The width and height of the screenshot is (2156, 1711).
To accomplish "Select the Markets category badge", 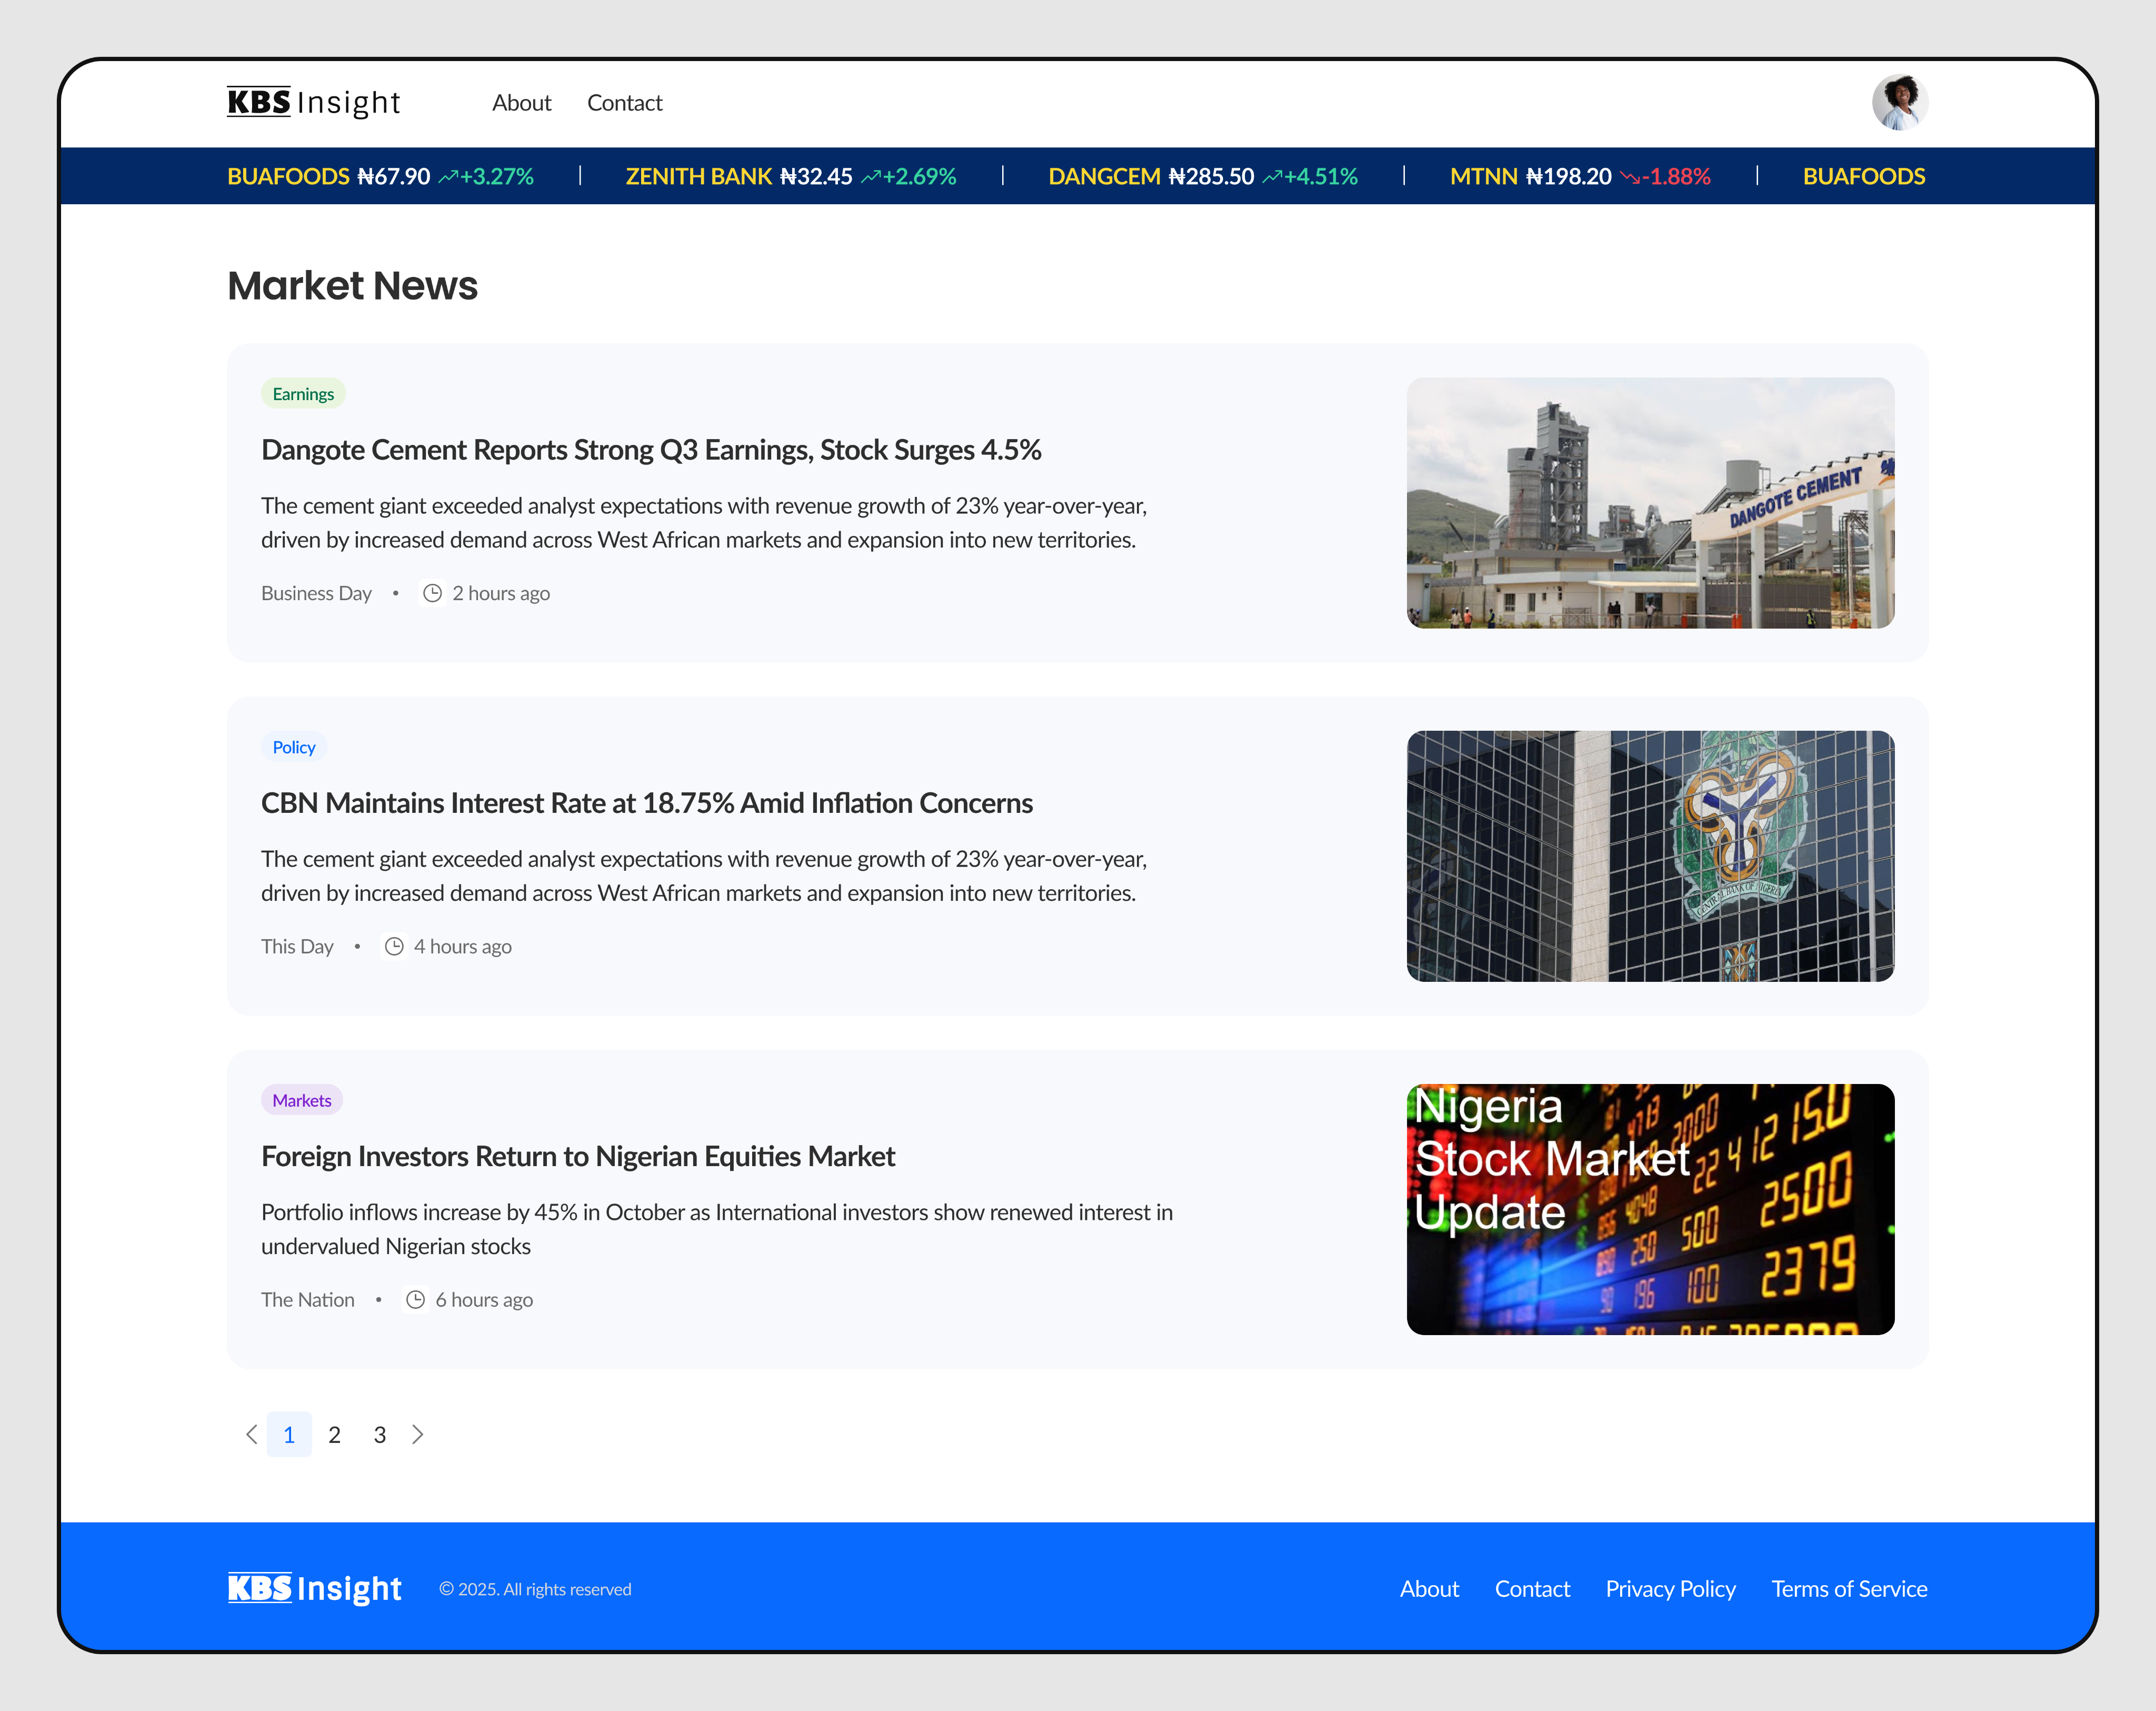I will pyautogui.click(x=301, y=1100).
